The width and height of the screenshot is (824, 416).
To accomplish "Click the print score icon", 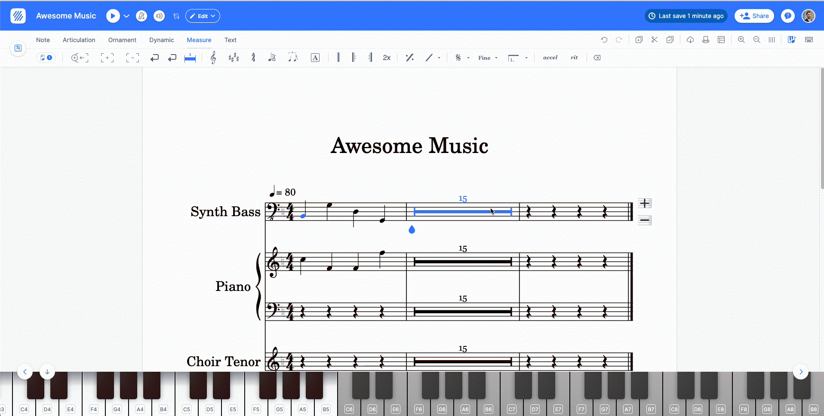I will (706, 40).
